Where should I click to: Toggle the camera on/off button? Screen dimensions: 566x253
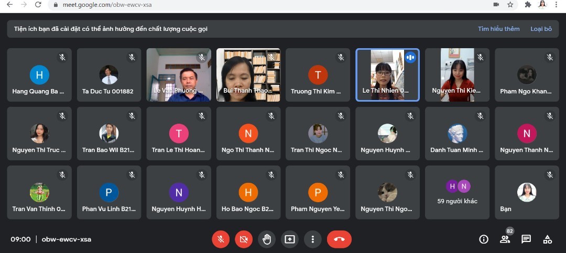pyautogui.click(x=244, y=239)
